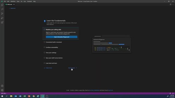The width and height of the screenshot is (175, 98).
Task: Open Internet Explorer from the taskbar
Action: (38, 96)
